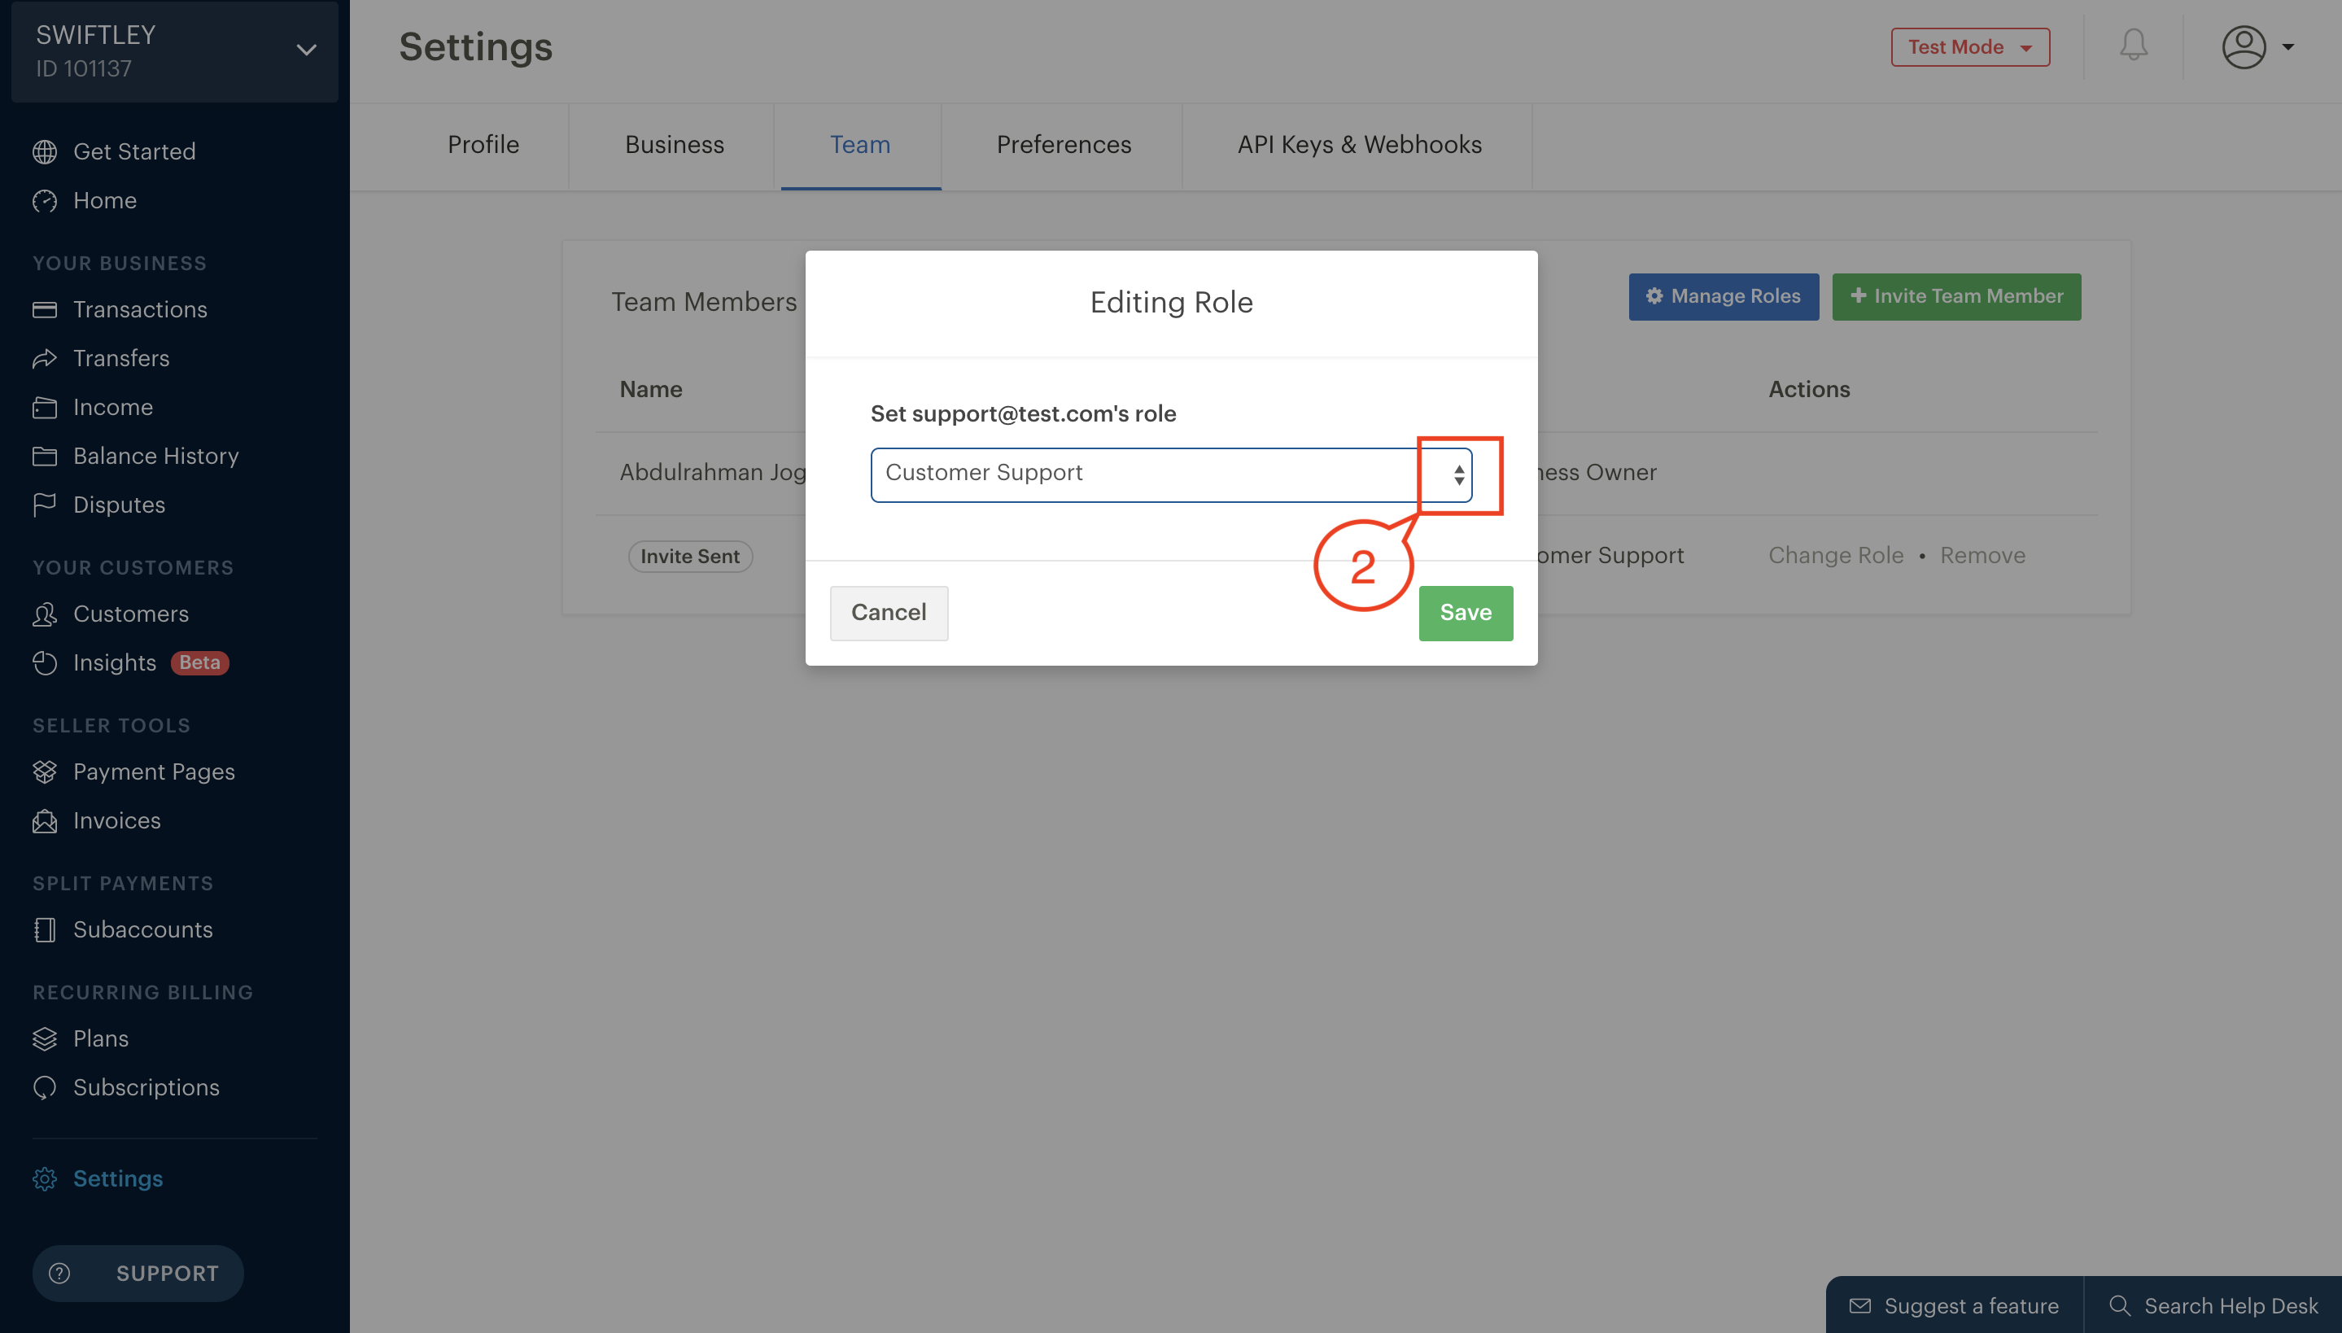Image resolution: width=2342 pixels, height=1333 pixels.
Task: Click the Plans stacked layers icon
Action: pos(44,1039)
